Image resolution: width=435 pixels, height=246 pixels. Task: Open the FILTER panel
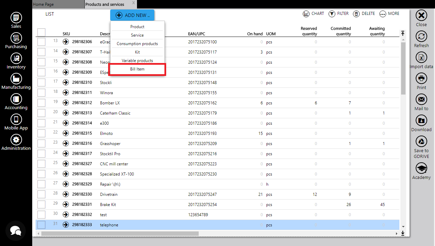click(x=338, y=14)
